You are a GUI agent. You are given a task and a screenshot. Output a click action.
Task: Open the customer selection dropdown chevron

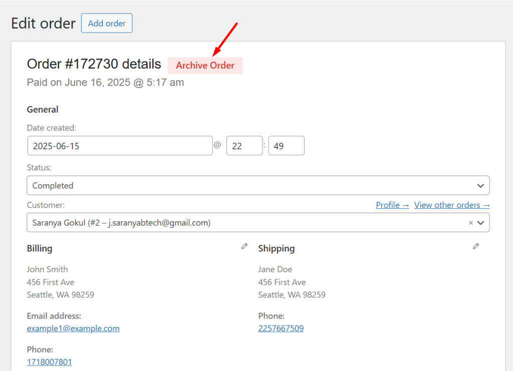[x=481, y=222]
